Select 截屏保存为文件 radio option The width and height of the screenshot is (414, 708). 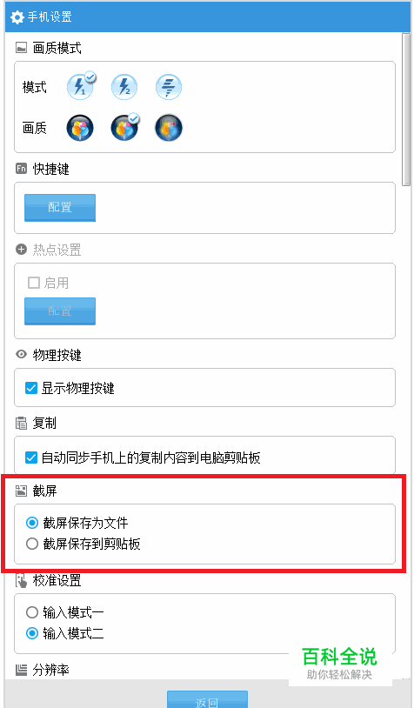[32, 523]
